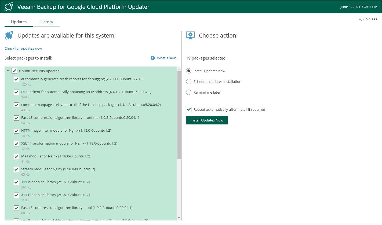Uncheck X11 client-side library 561 Kb package
Screen dimensions: 382x225
(x=16, y=182)
